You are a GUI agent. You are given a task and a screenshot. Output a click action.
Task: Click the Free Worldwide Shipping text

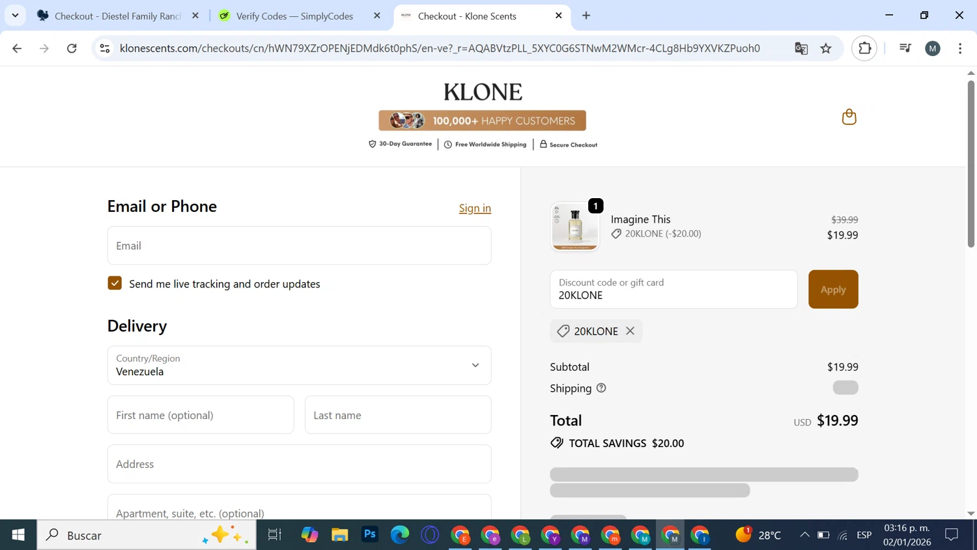(x=490, y=145)
